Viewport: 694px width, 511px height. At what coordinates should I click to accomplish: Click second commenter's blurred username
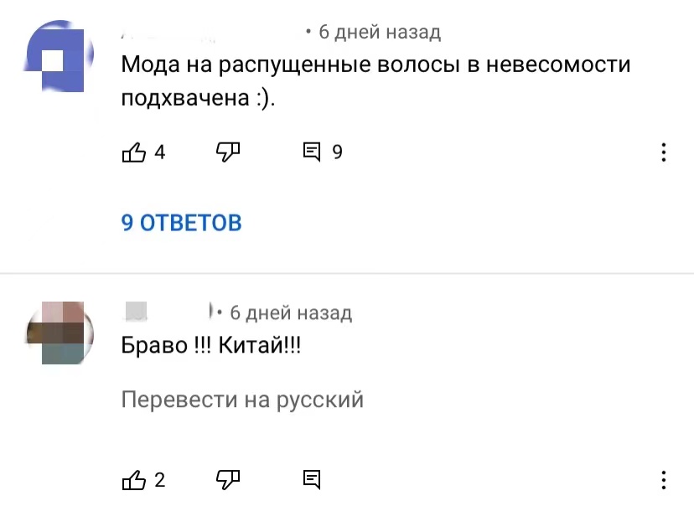(168, 312)
